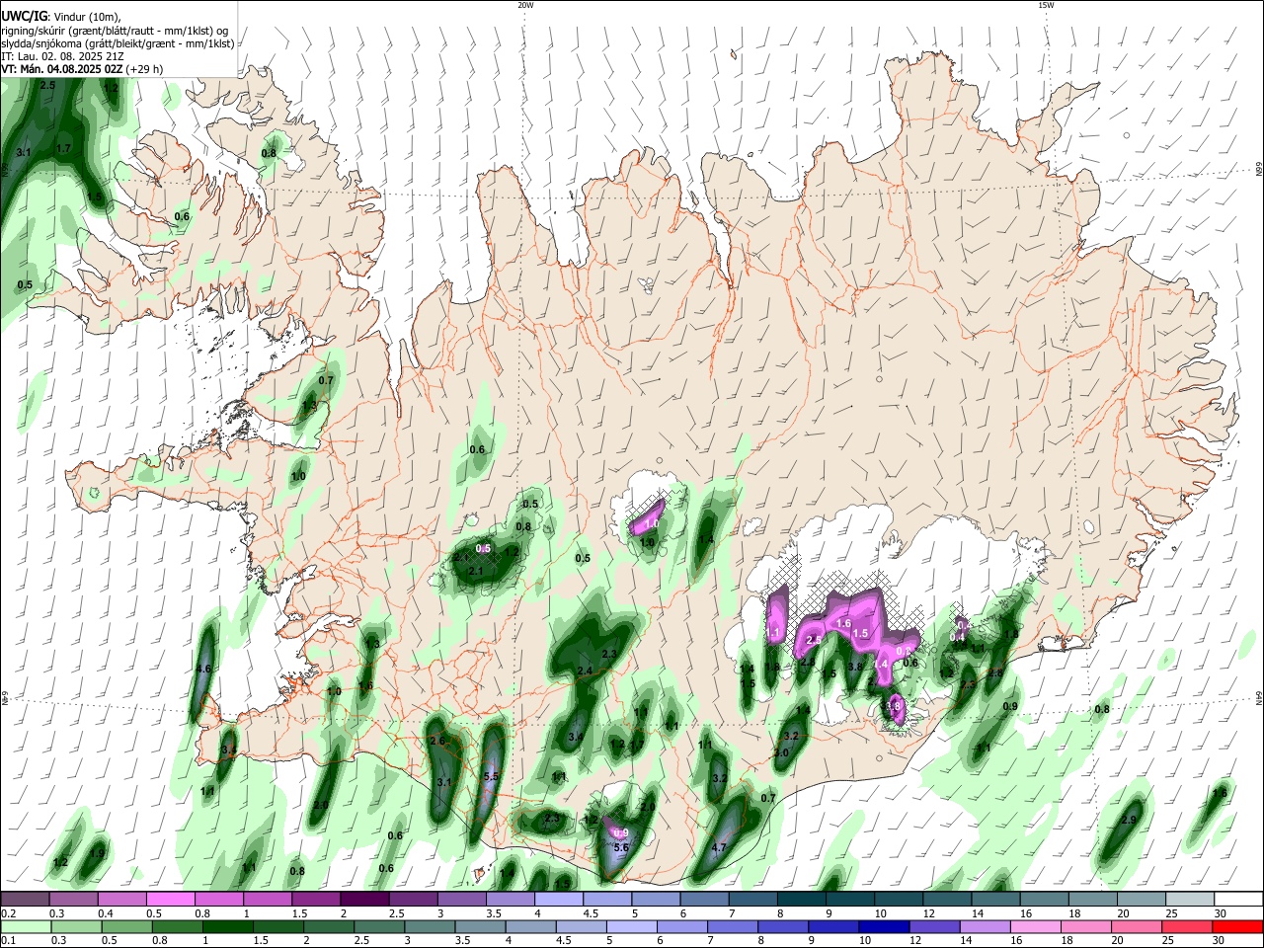Image resolution: width=1264 pixels, height=948 pixels.
Task: Pick the darkest green 1–1.5 rain legend swatch
Action: pos(227,926)
